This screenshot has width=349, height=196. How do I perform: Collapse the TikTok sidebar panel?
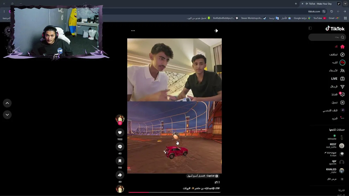pos(310,28)
